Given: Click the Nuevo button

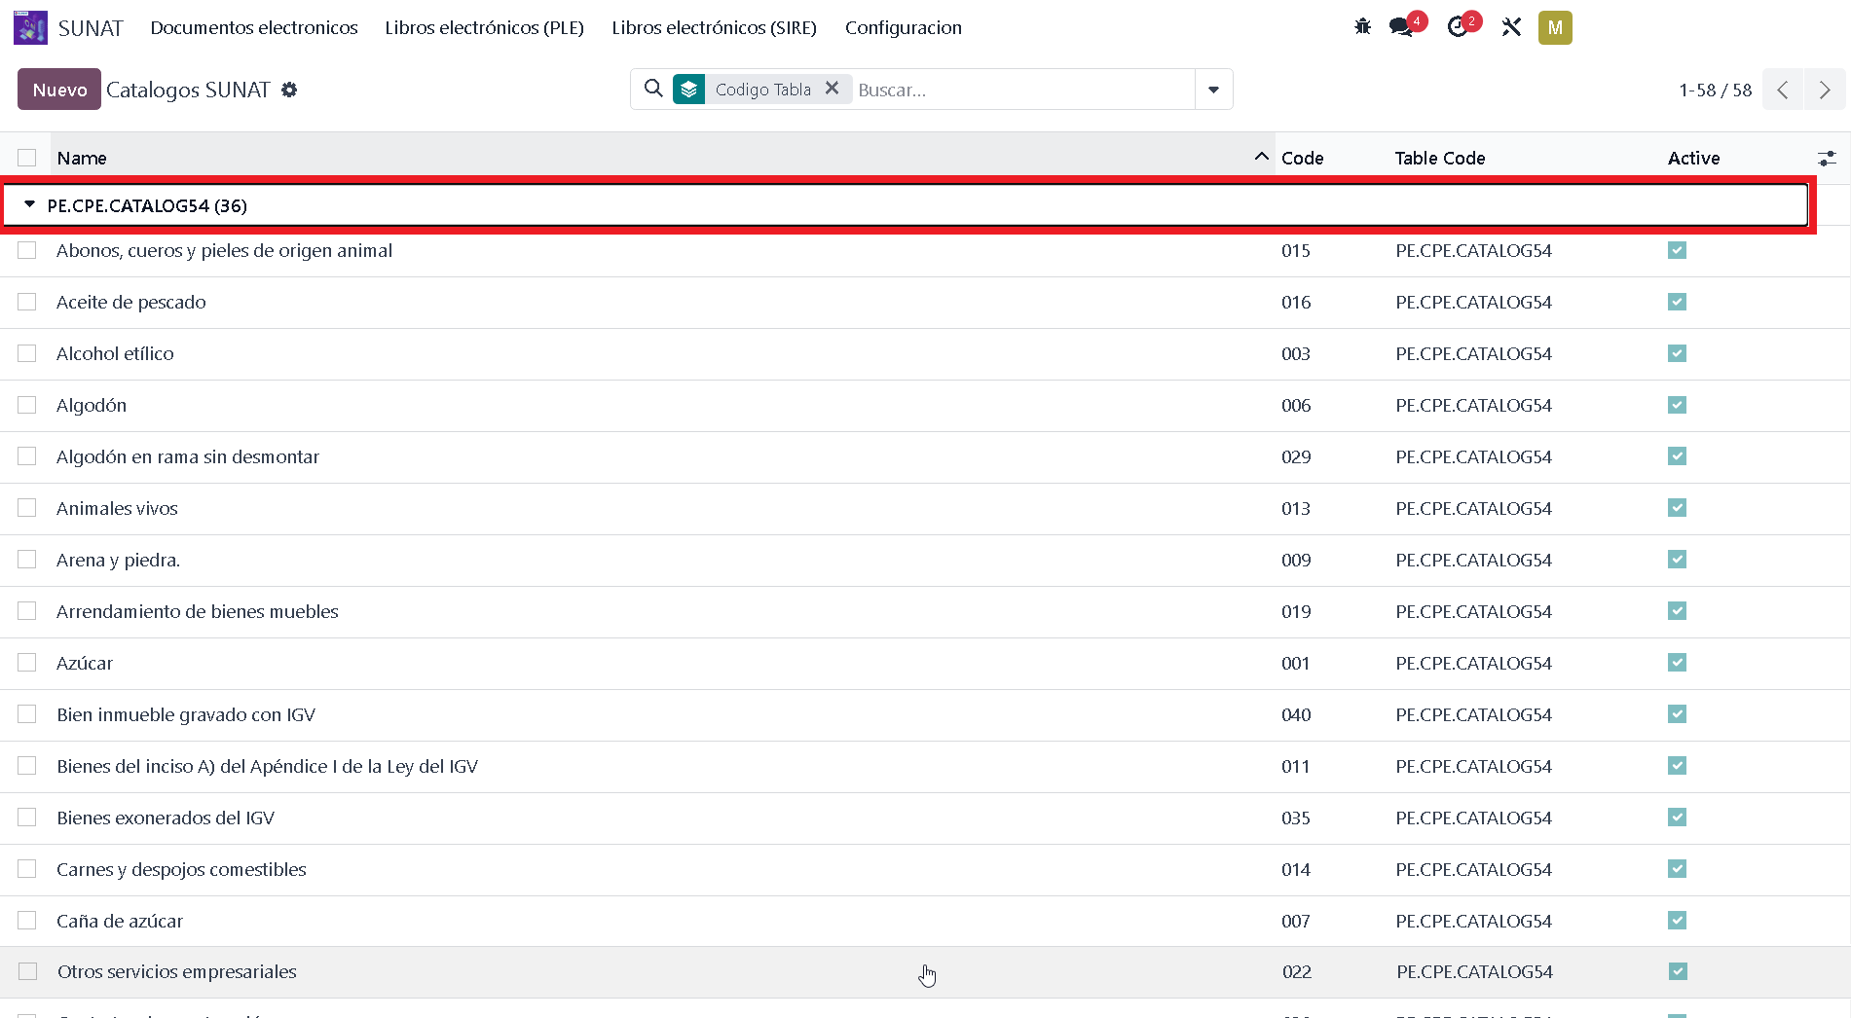Looking at the screenshot, I should [x=59, y=90].
